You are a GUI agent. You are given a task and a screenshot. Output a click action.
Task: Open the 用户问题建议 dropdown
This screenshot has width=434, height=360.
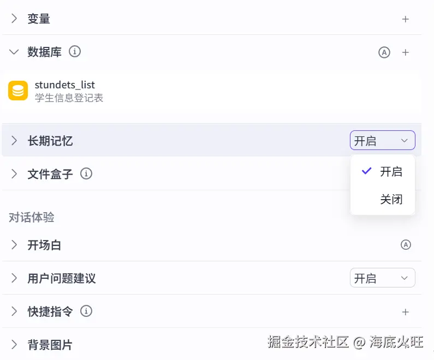click(382, 278)
